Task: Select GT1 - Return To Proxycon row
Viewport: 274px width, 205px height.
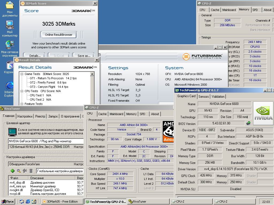Action: click(53, 78)
